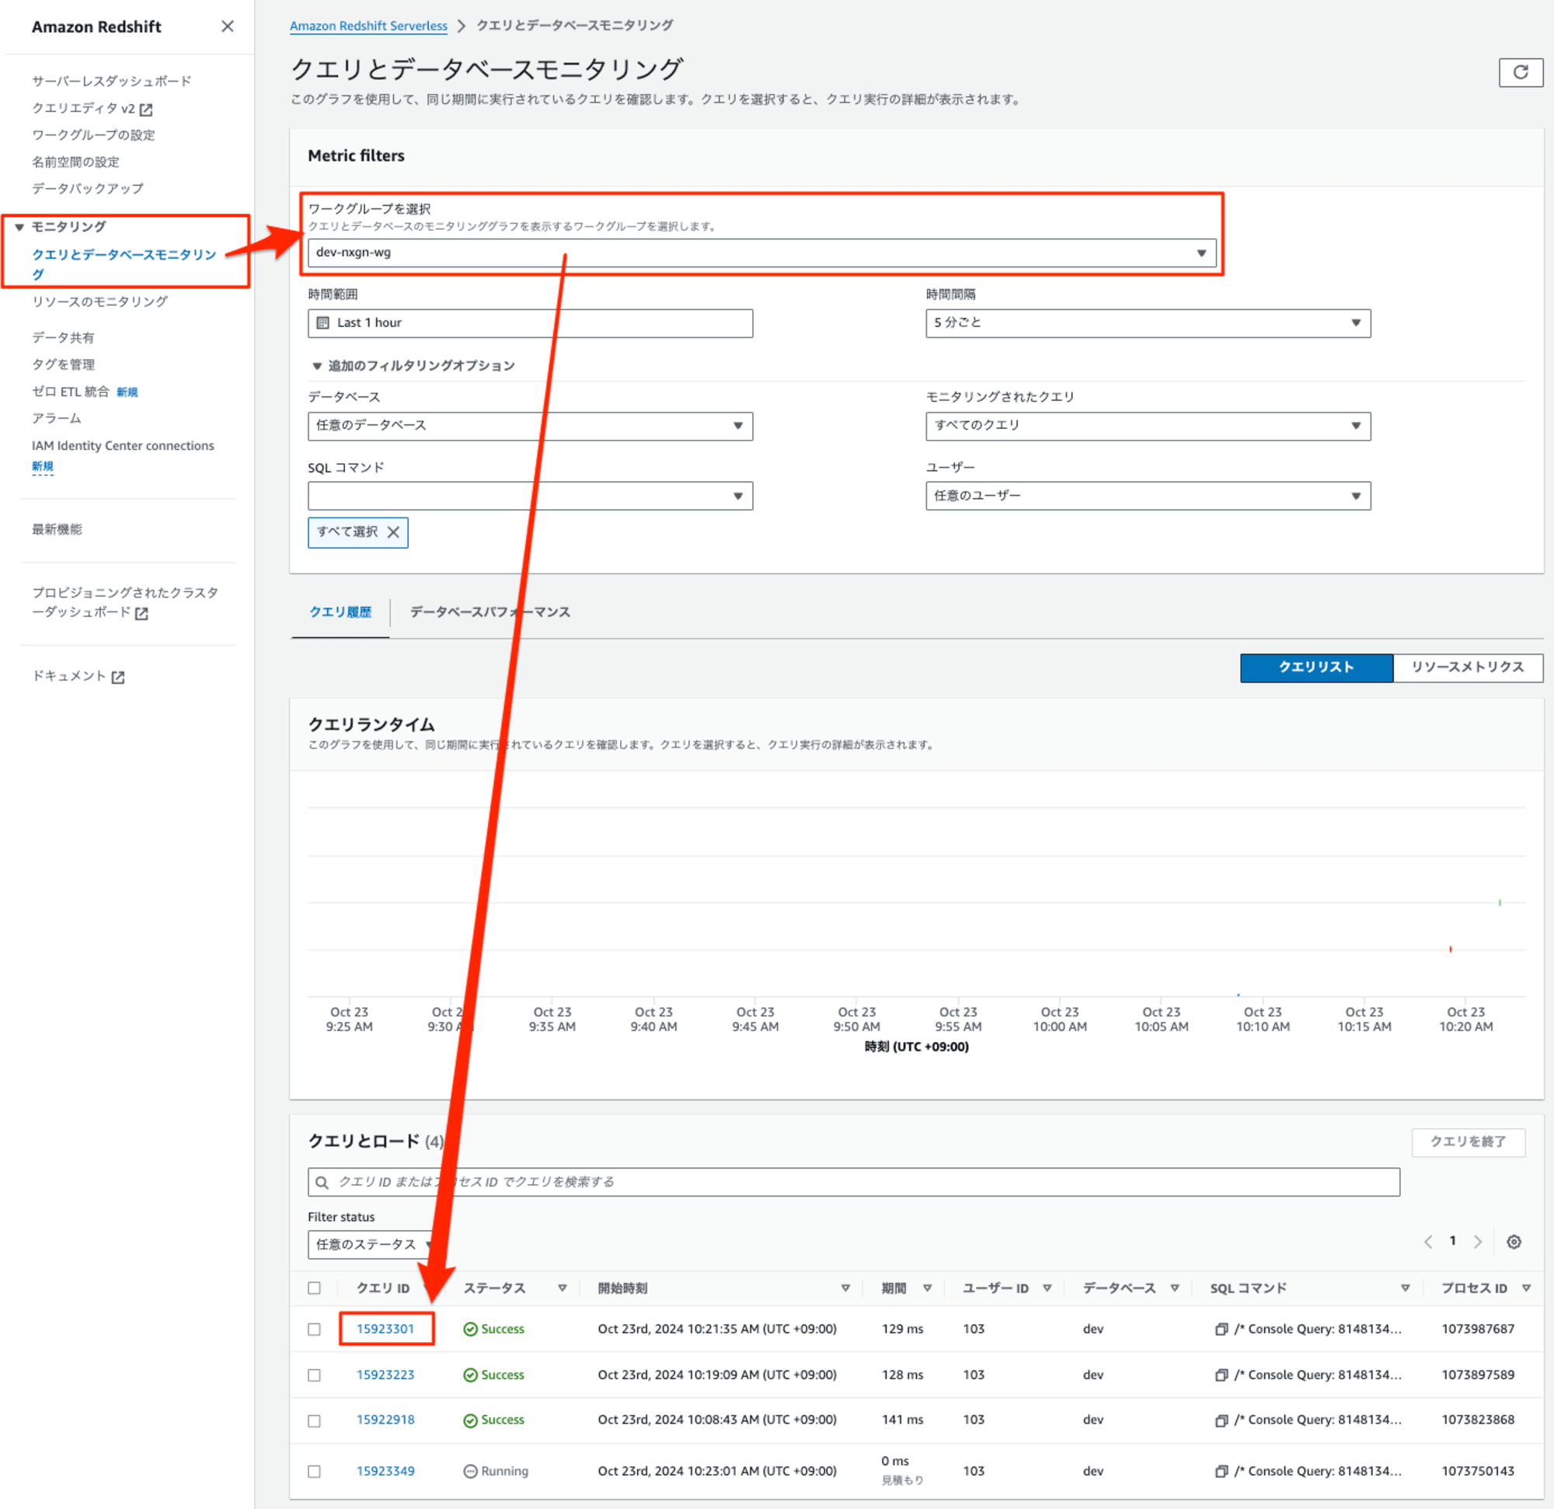
Task: Sort by 開始時刻 column arrow
Action: [845, 1288]
